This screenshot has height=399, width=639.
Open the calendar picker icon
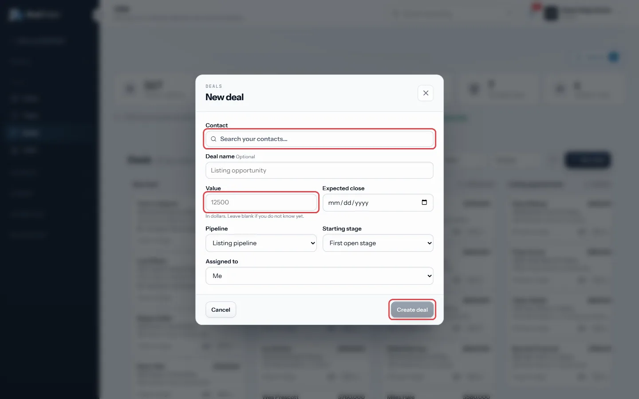[x=424, y=203]
